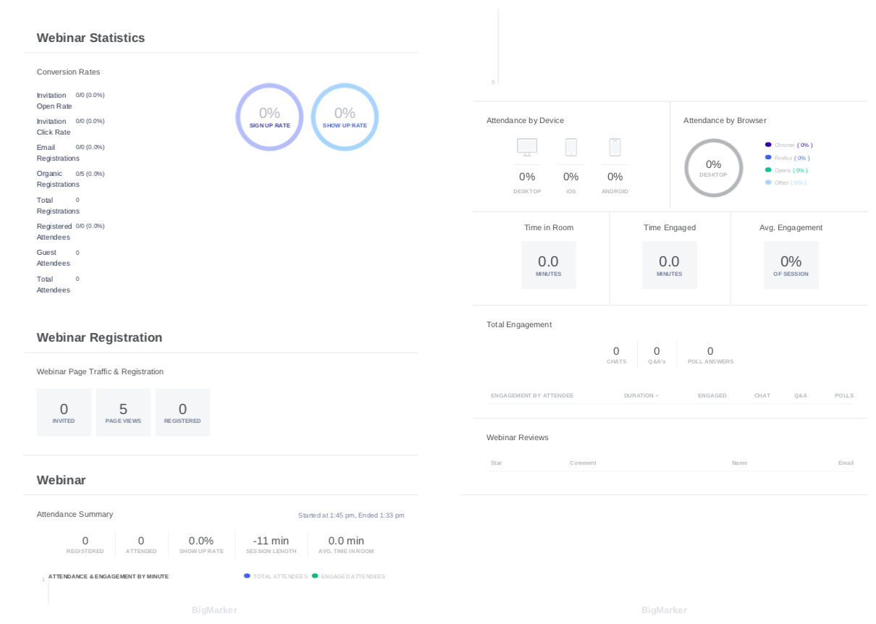This screenshot has width=876, height=624.
Task: Click the Avg. Engagement of session tile
Action: pyautogui.click(x=791, y=265)
